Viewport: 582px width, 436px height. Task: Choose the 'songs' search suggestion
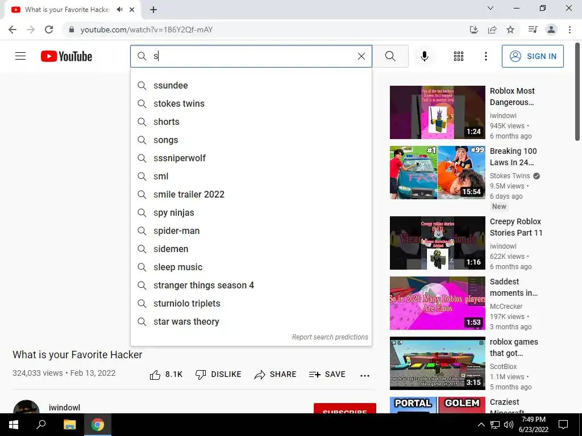(x=251, y=140)
